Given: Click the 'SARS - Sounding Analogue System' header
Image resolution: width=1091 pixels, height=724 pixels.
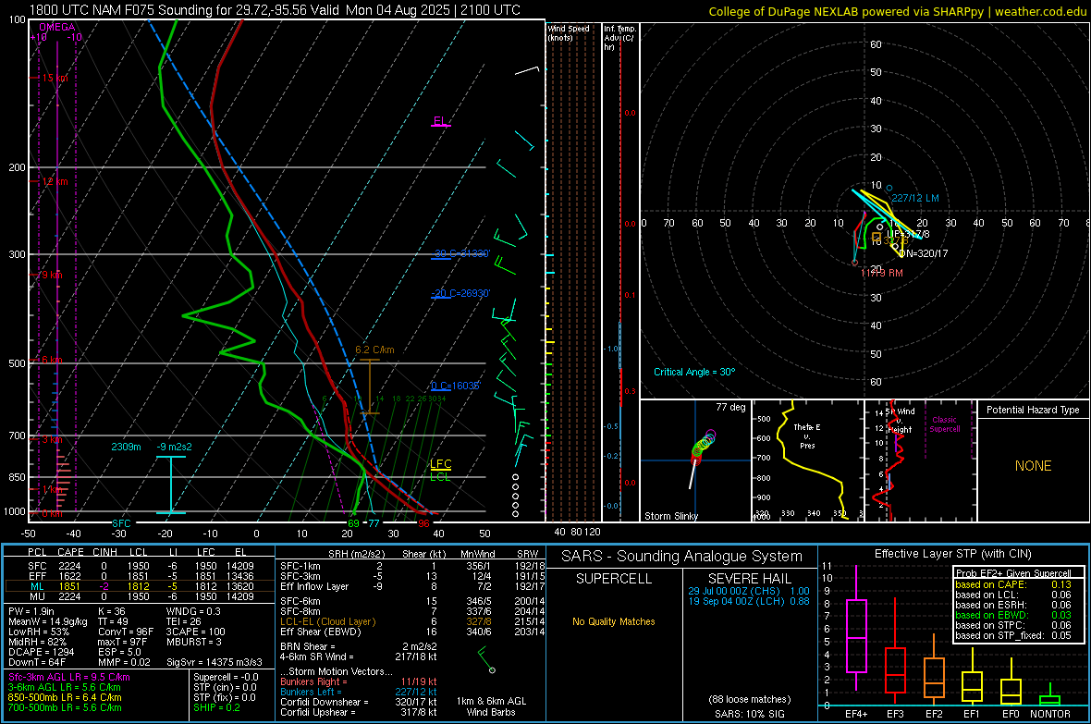Looking at the screenshot, I should [x=682, y=557].
